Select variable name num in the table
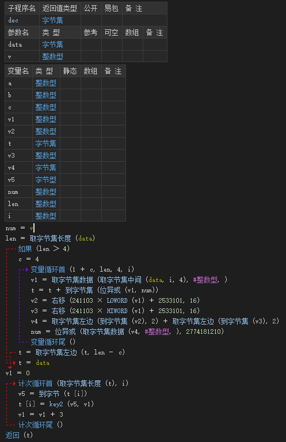The height and width of the screenshot is (442, 286). (x=13, y=192)
